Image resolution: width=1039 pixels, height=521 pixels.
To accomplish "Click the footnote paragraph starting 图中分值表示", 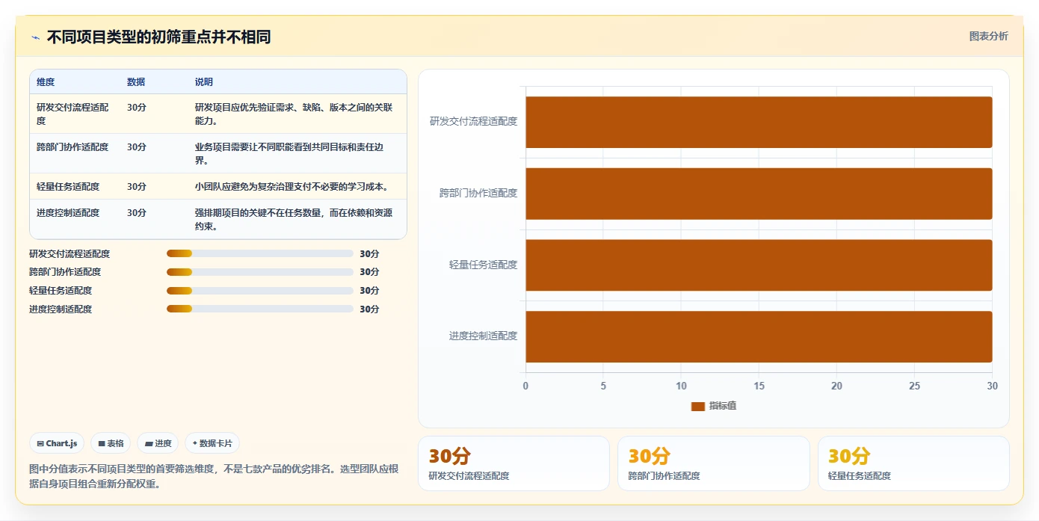I will 214,476.
